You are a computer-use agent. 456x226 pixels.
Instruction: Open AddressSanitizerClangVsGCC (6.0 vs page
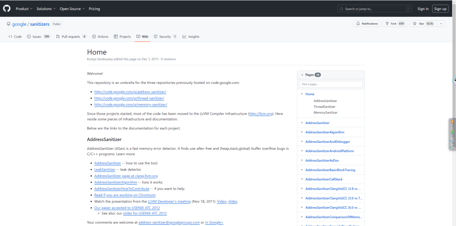point(334,207)
